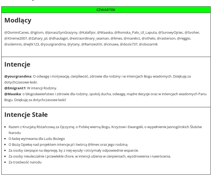Screen dimensions: 212x176
Task: Click the "Za trzeźwość narodu" list item
Action: tap(25, 162)
